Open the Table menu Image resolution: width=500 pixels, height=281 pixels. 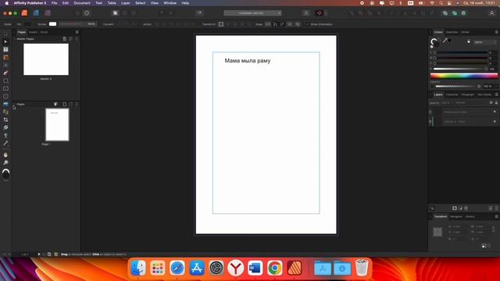(112, 3)
